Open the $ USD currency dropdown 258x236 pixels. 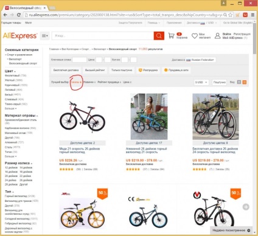(201, 82)
